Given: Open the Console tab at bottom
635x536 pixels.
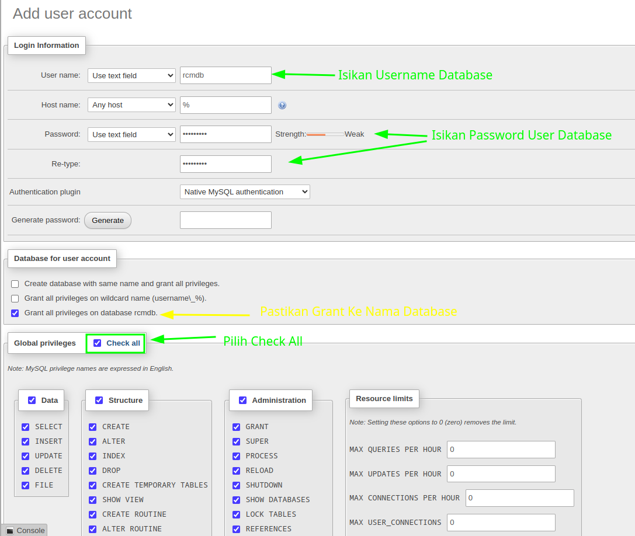Looking at the screenshot, I should coord(26,530).
